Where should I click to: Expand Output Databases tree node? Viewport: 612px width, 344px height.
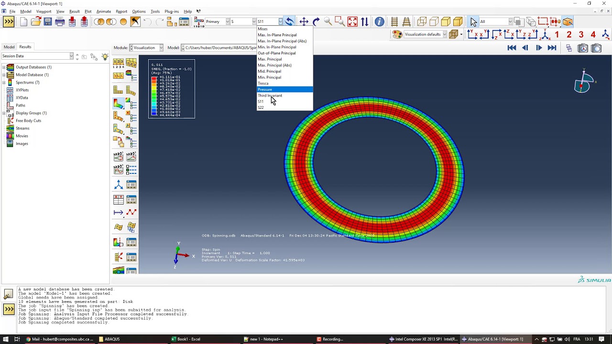(4, 67)
